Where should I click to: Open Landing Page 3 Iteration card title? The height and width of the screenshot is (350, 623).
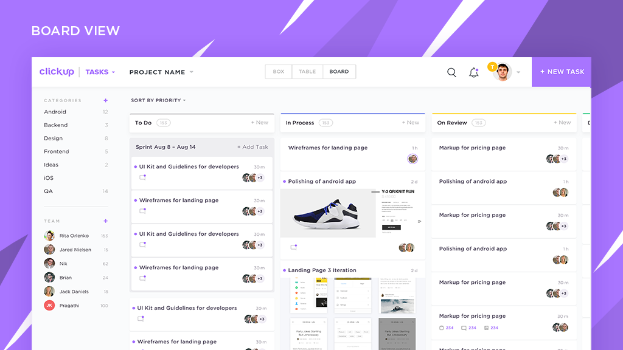pyautogui.click(x=322, y=270)
